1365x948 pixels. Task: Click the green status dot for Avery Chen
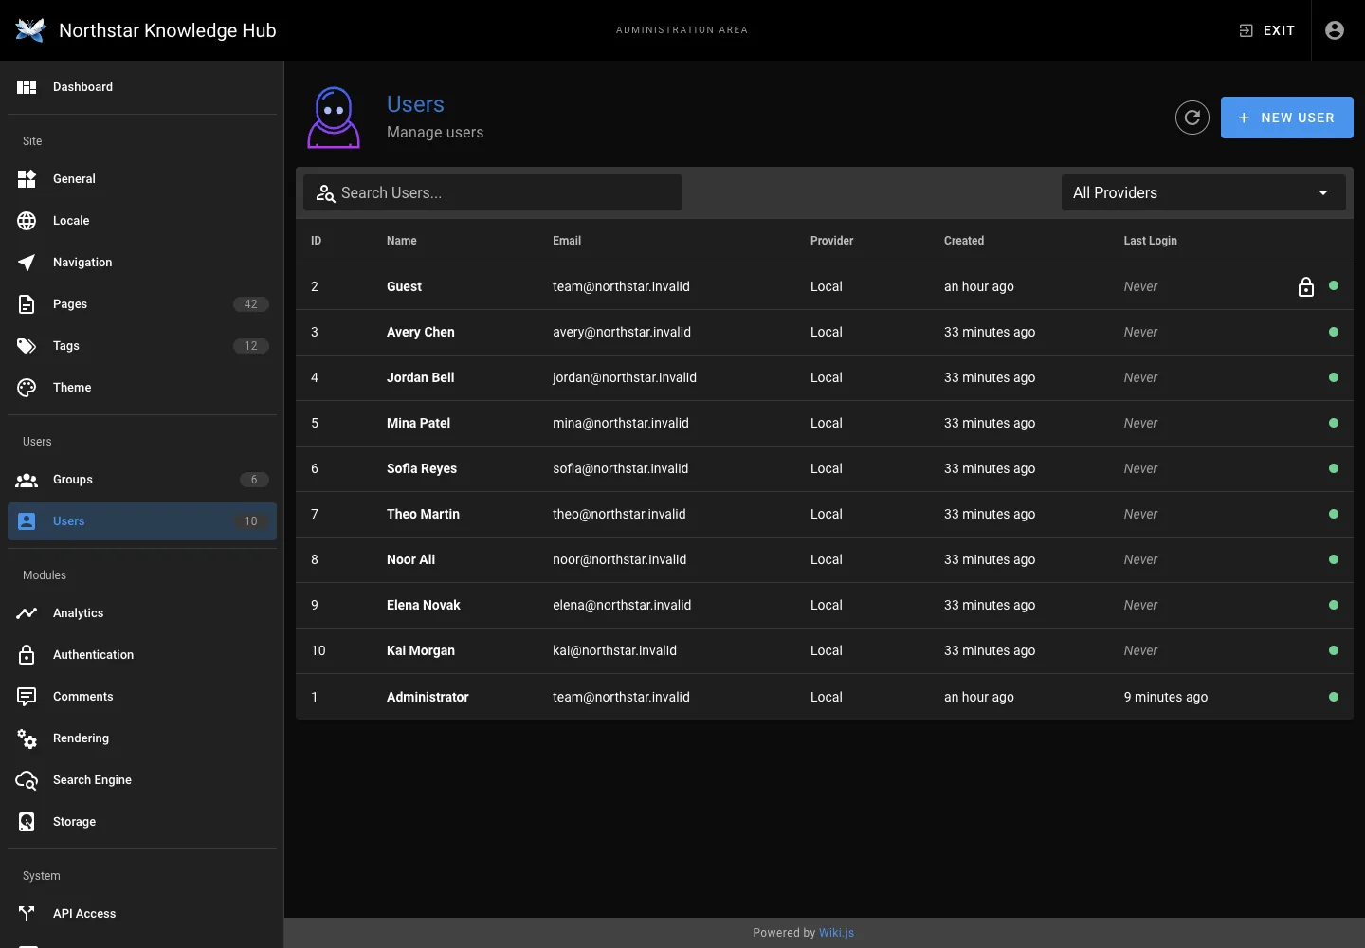[x=1334, y=332]
